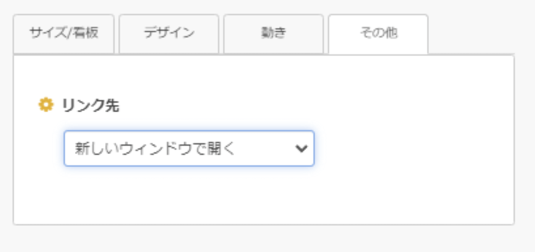The height and width of the screenshot is (252, 535).
Task: Click the 新しいウィンドウで開く text
Action: [x=155, y=149]
